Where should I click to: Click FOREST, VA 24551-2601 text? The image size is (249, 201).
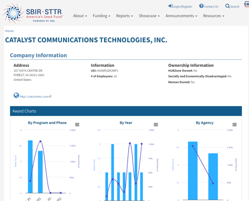click(29, 75)
